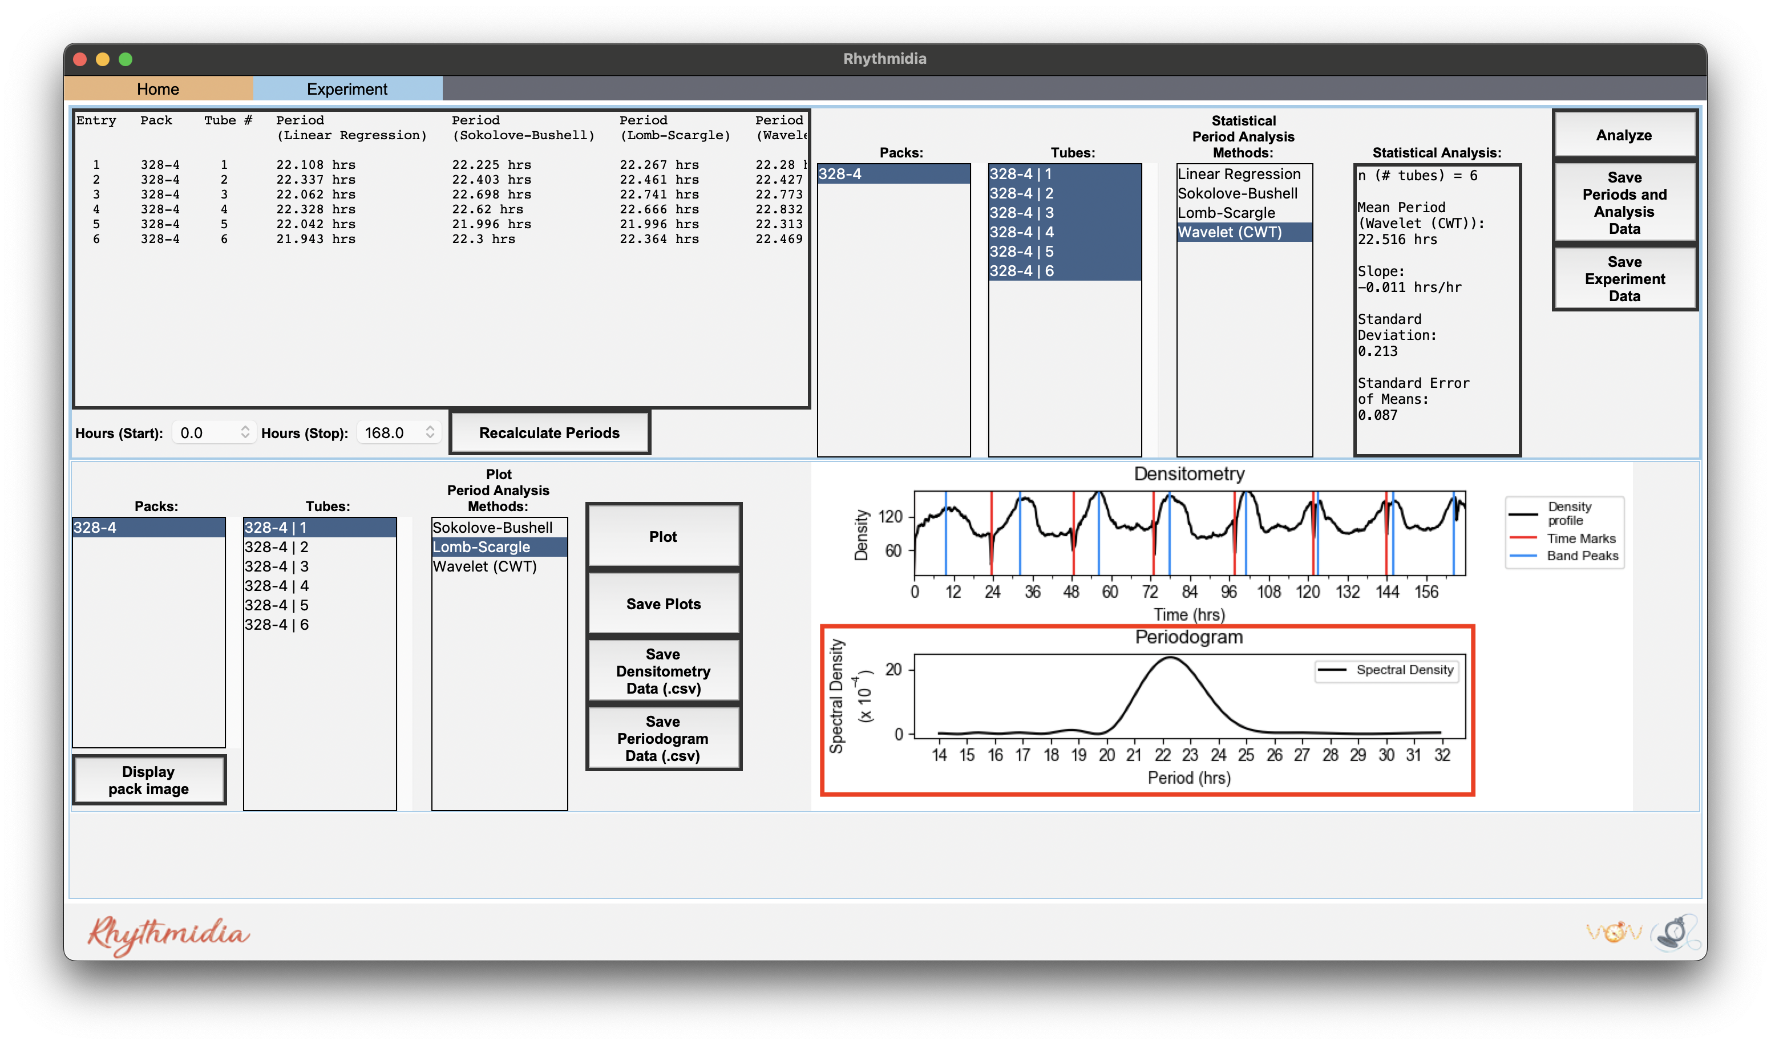Choose Sokolove-Bushell plot method
The height and width of the screenshot is (1045, 1771).
[x=499, y=526]
